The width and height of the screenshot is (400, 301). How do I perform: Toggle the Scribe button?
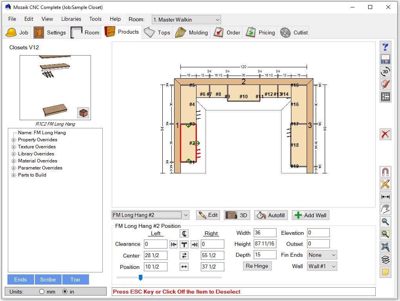point(48,279)
